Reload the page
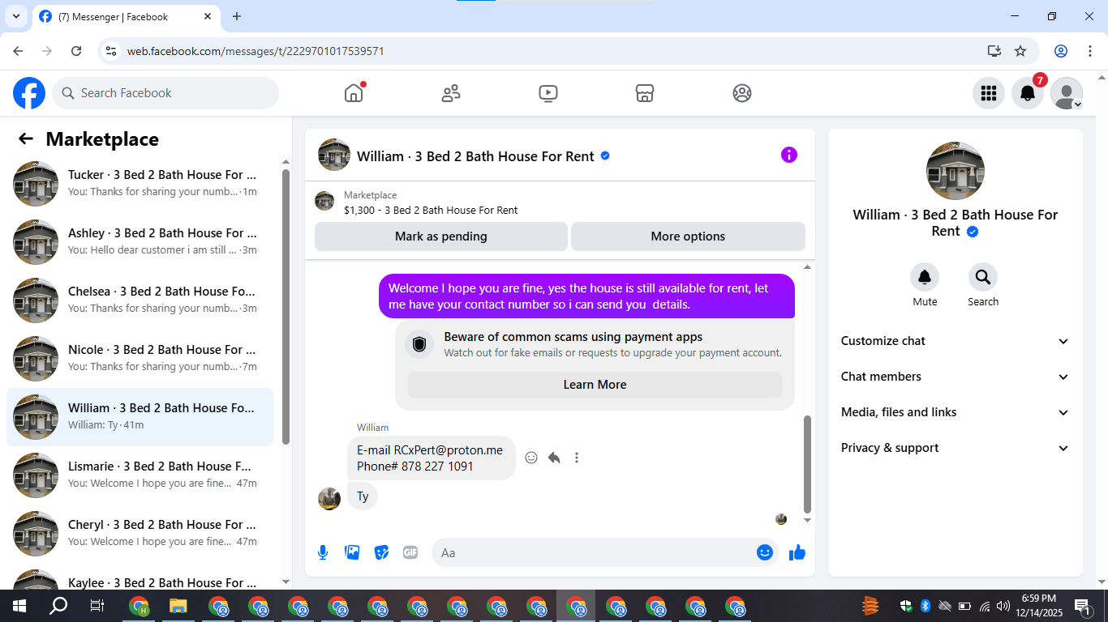The image size is (1108, 622). coord(76,51)
